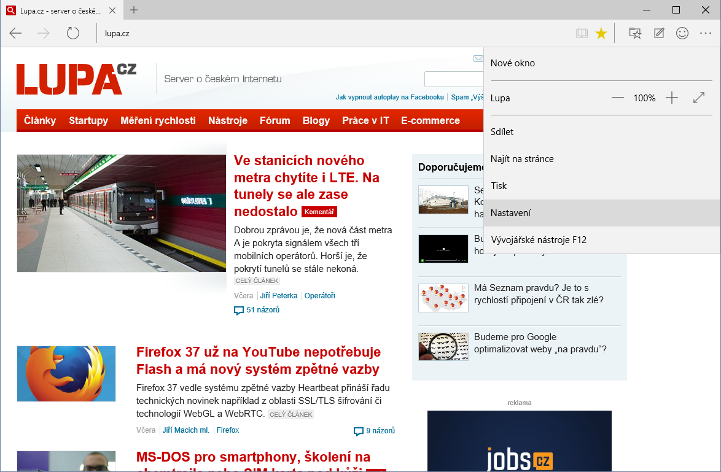Click the red Komentář badge
This screenshot has height=472, width=721.
pyautogui.click(x=319, y=212)
